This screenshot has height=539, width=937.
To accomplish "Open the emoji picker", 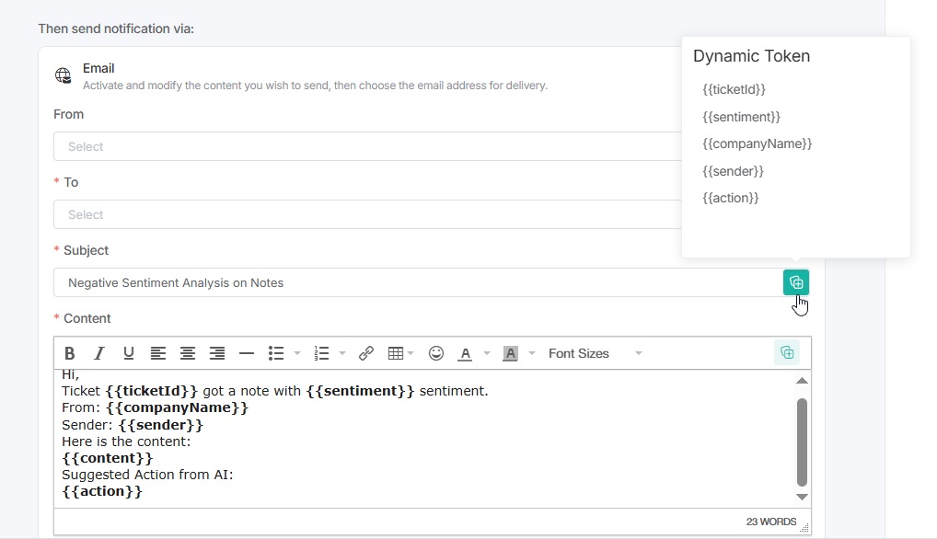I will [435, 353].
